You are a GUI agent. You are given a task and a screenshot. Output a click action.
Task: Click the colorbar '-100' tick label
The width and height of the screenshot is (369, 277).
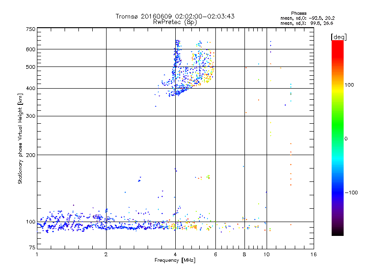351,193
